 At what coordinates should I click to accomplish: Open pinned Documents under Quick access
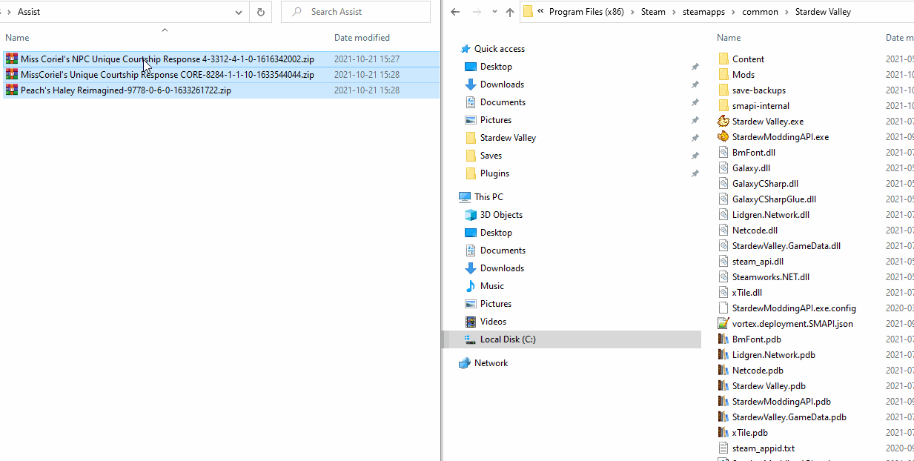point(503,102)
